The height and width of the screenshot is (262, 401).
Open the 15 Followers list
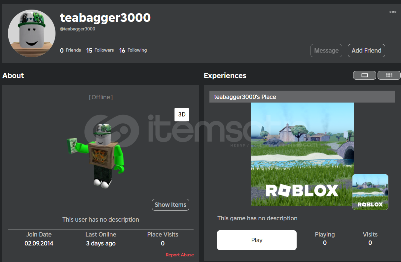pos(100,50)
